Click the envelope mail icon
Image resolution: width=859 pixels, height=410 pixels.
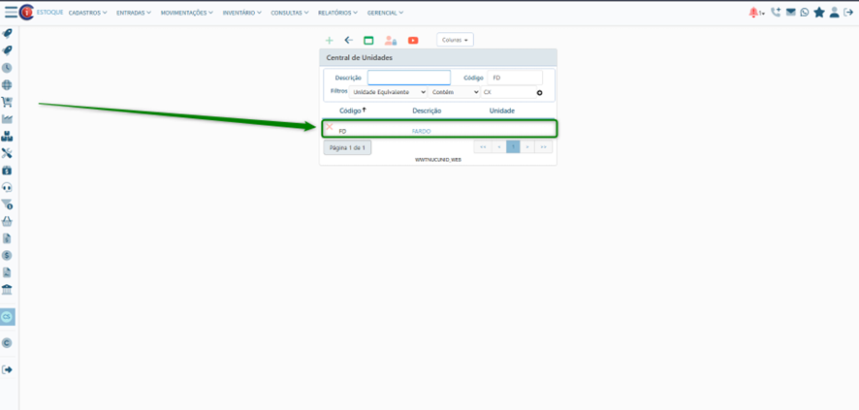click(790, 13)
